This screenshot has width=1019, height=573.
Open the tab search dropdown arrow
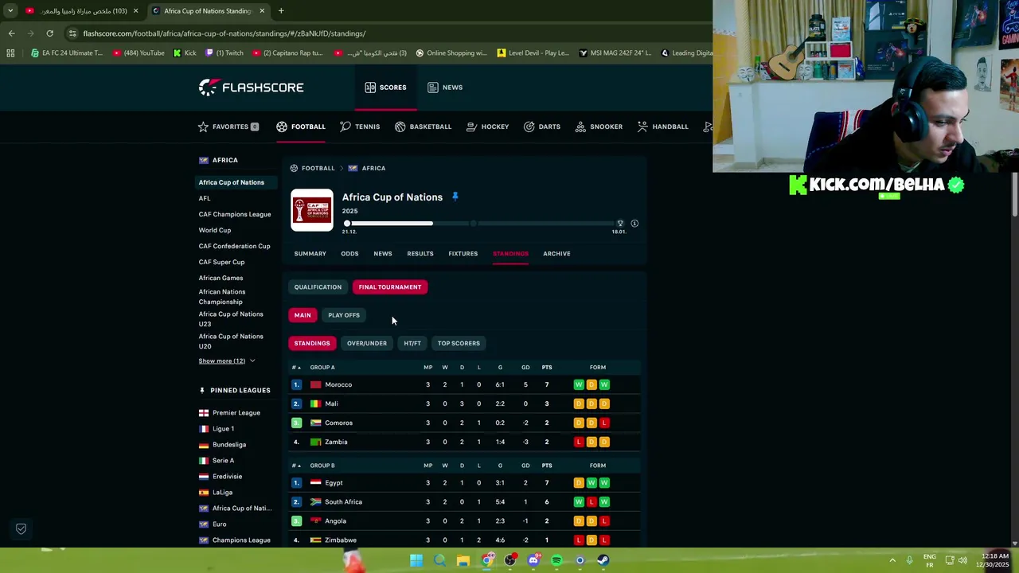tap(10, 11)
